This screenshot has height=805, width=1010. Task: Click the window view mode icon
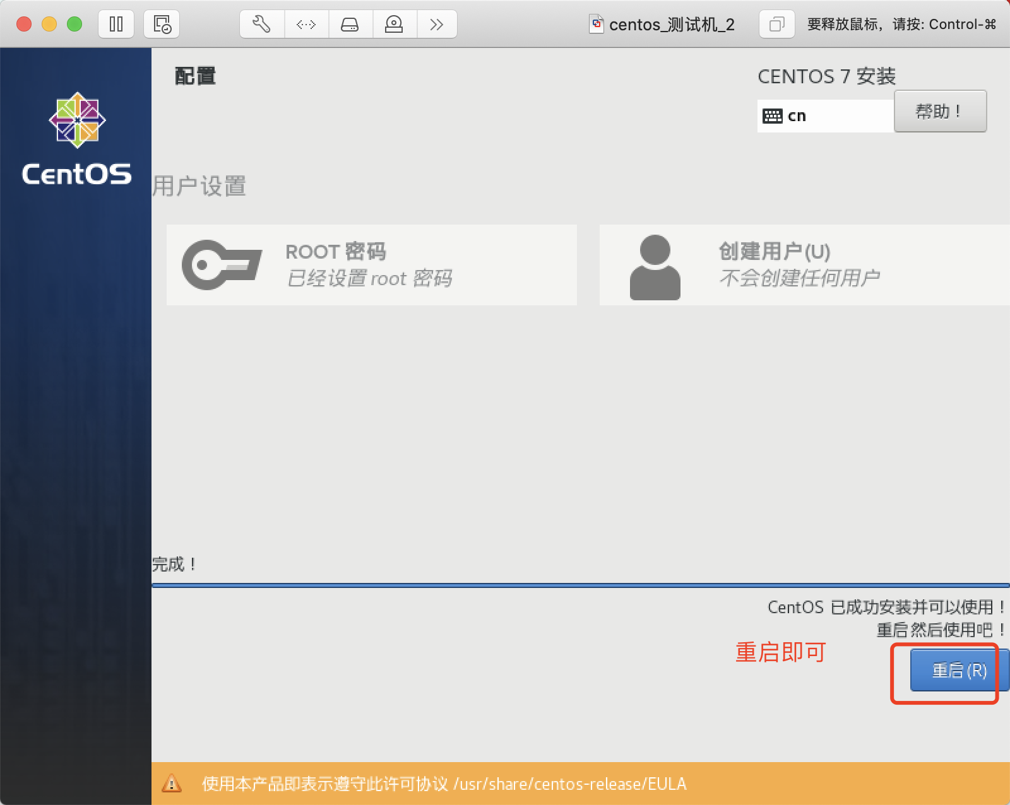(x=776, y=25)
